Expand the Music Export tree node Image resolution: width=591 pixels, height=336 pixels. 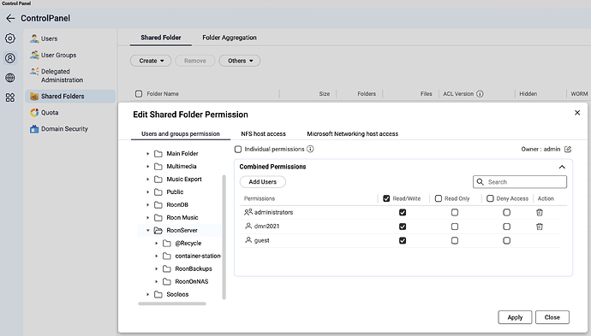coord(147,179)
